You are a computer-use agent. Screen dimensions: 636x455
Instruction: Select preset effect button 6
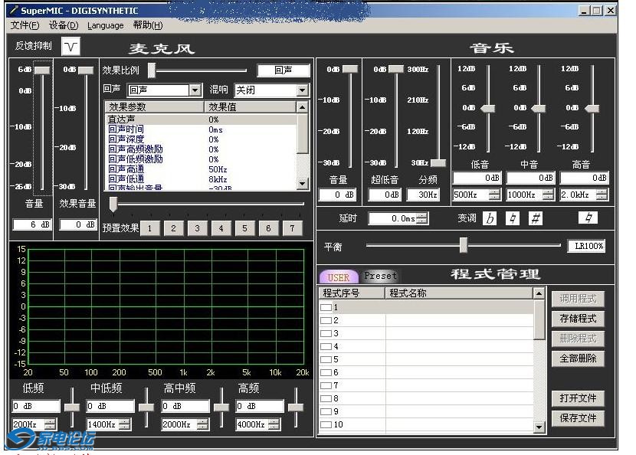[268, 228]
